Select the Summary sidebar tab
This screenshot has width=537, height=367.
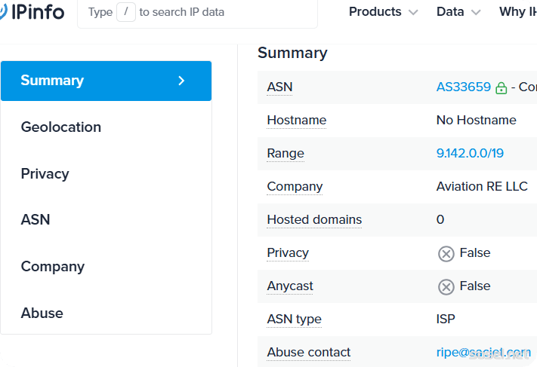click(53, 81)
